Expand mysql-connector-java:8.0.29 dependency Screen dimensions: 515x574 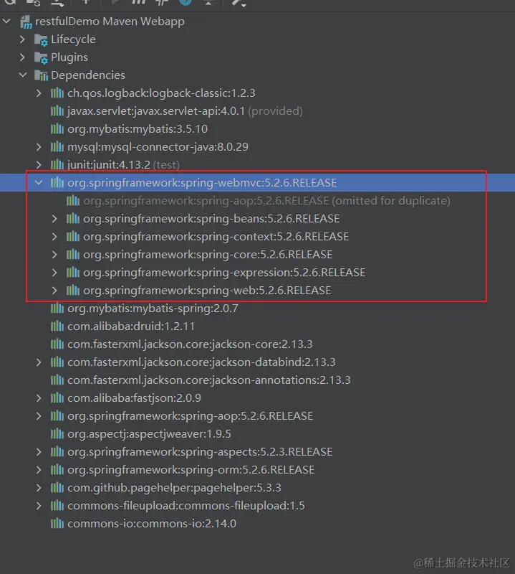click(39, 147)
